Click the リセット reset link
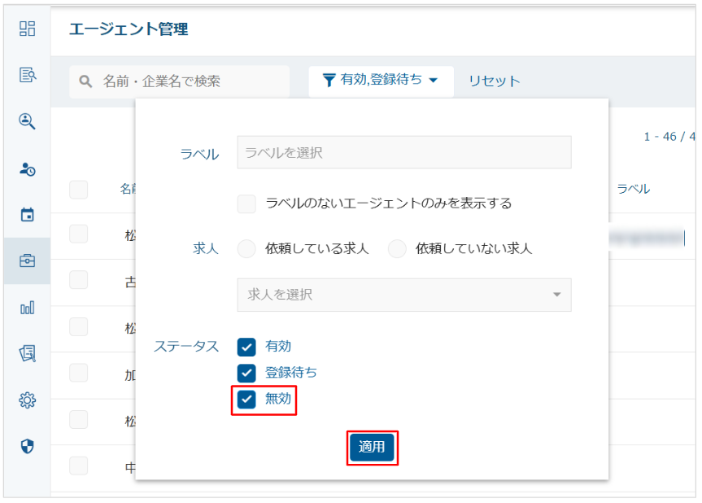 [494, 81]
